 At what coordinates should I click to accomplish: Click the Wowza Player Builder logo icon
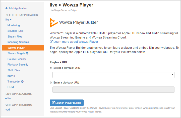click(x=54, y=22)
